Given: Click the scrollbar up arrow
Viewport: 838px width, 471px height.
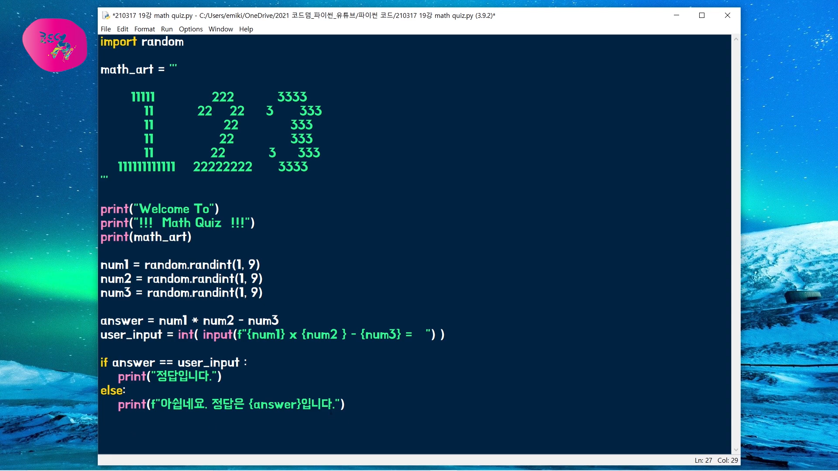Looking at the screenshot, I should 736,39.
